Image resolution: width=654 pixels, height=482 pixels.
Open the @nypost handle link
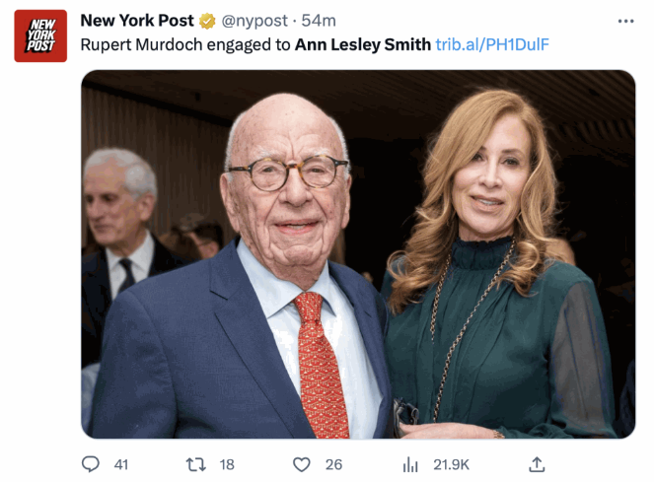(x=254, y=21)
